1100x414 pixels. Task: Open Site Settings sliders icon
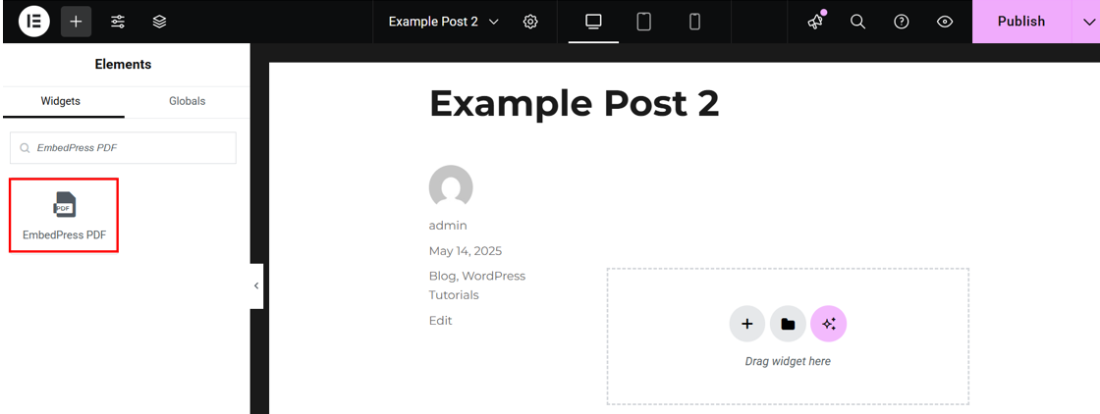118,22
